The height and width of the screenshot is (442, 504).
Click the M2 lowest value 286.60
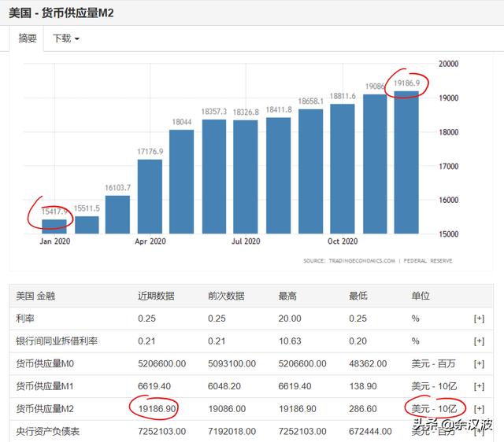click(363, 409)
